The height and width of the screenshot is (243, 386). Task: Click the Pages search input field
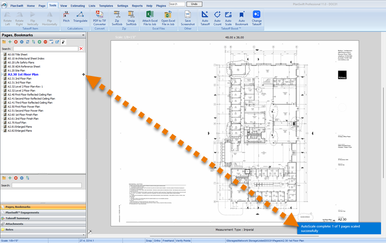[45, 49]
